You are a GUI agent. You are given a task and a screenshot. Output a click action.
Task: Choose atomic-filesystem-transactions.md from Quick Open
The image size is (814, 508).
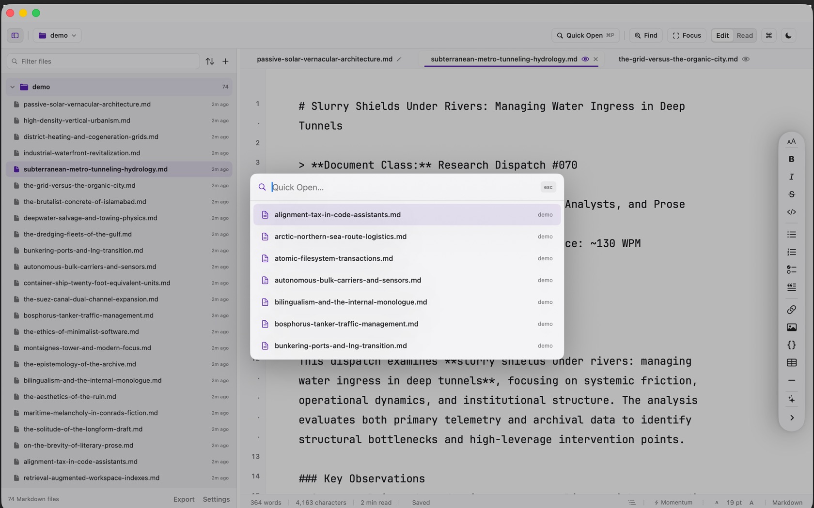coord(407,258)
